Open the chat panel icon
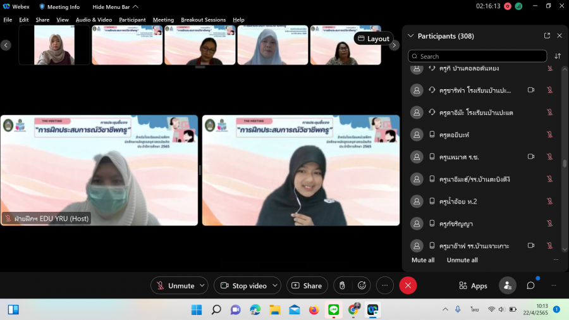The height and width of the screenshot is (320, 569). 530,286
